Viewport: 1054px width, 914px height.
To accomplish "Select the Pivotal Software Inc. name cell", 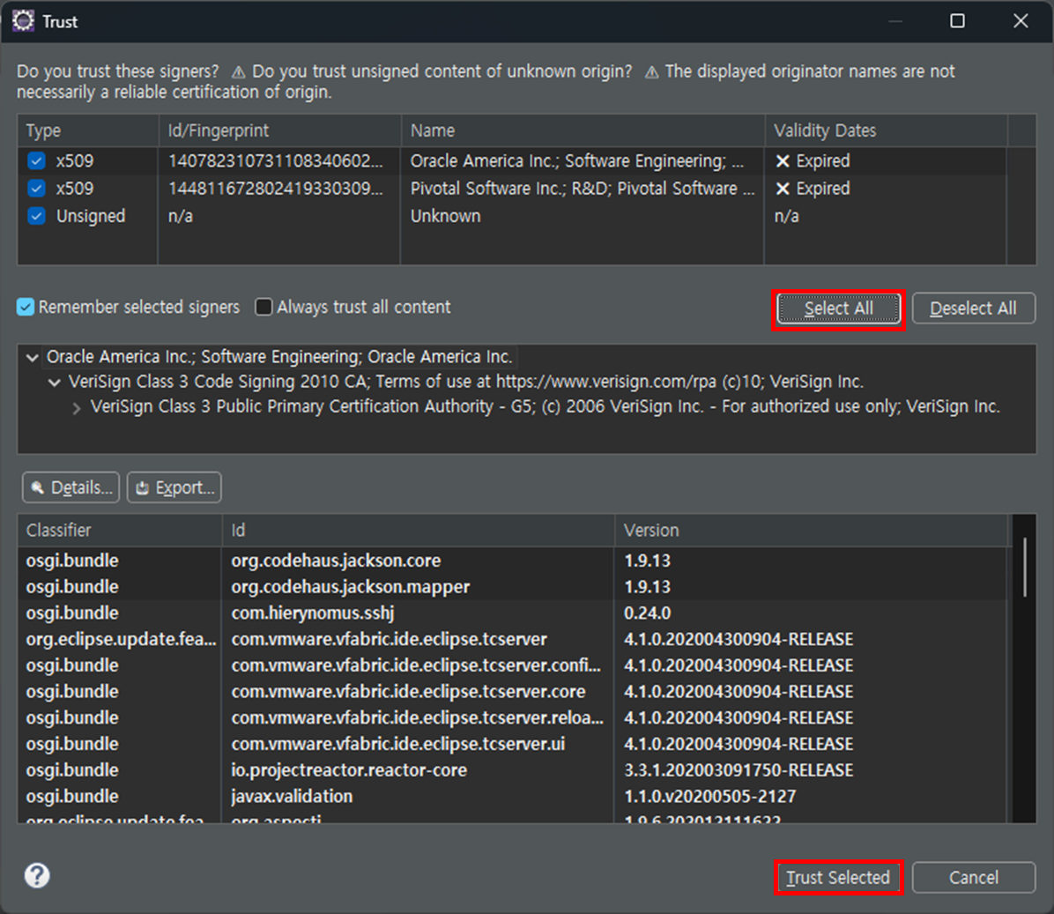I will [583, 189].
